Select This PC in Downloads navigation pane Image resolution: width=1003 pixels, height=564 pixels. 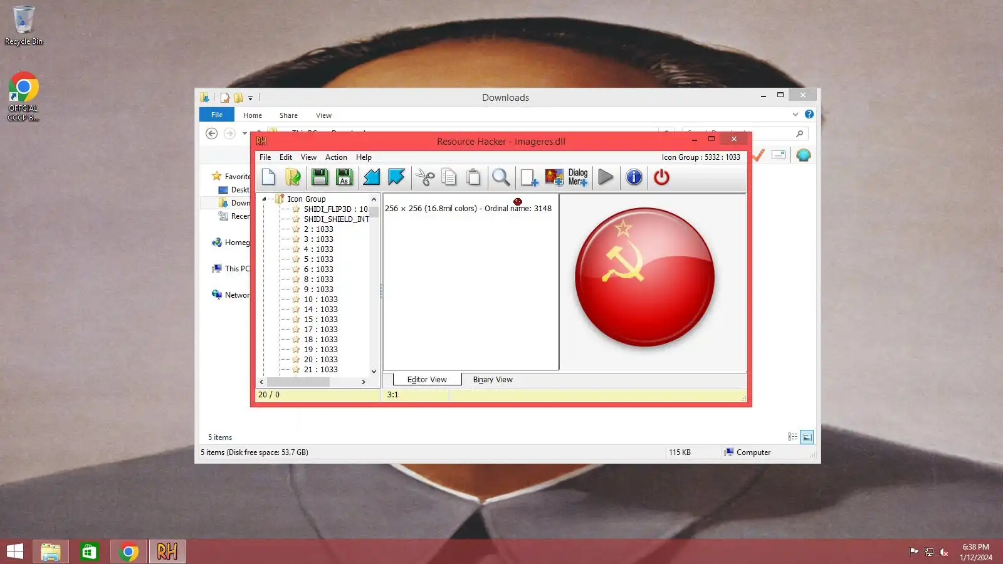[x=231, y=269]
